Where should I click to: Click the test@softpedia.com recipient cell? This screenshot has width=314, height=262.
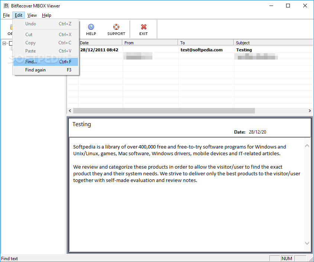[x=201, y=50]
